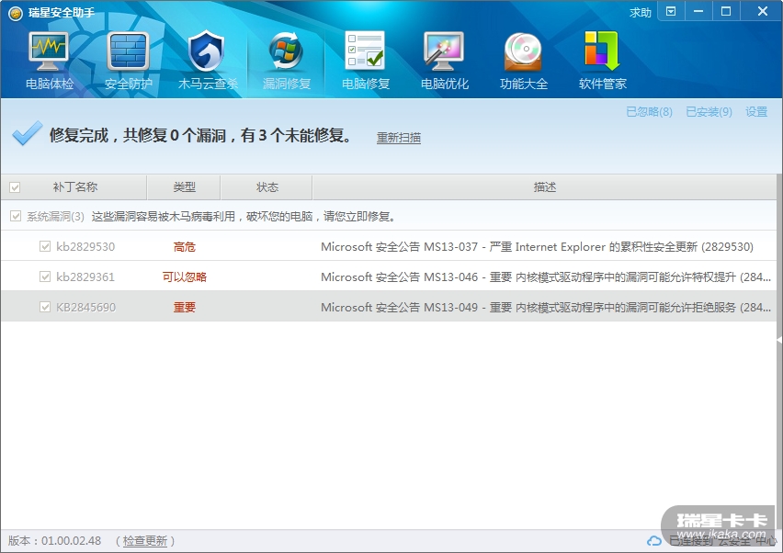The image size is (783, 553).
Task: Open the 电脑修复 checklist icon
Action: click(x=366, y=51)
